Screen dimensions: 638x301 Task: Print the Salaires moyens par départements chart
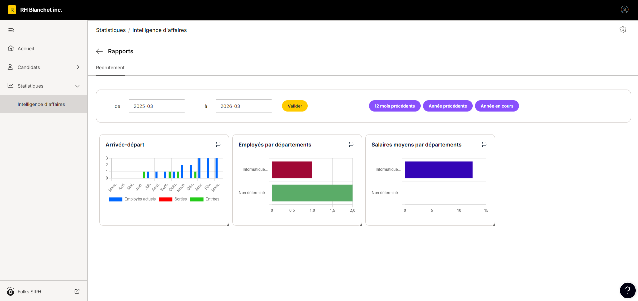484,145
